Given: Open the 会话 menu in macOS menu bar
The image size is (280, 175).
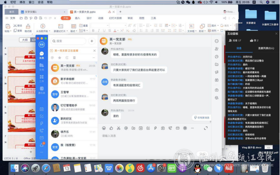Looking at the screenshot, I should click(40, 2).
